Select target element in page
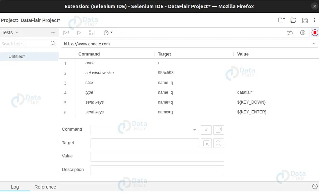Image resolution: width=319 pixels, height=196 pixels. (x=206, y=143)
